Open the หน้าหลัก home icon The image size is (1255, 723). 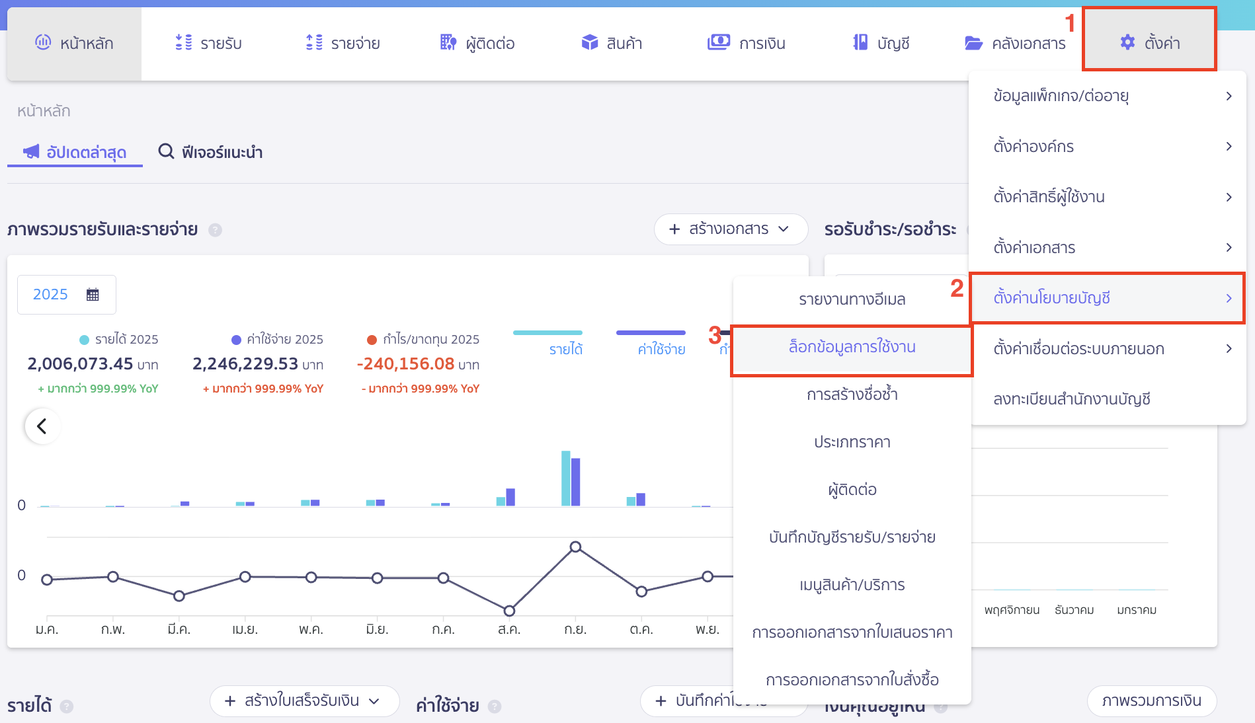click(x=43, y=42)
